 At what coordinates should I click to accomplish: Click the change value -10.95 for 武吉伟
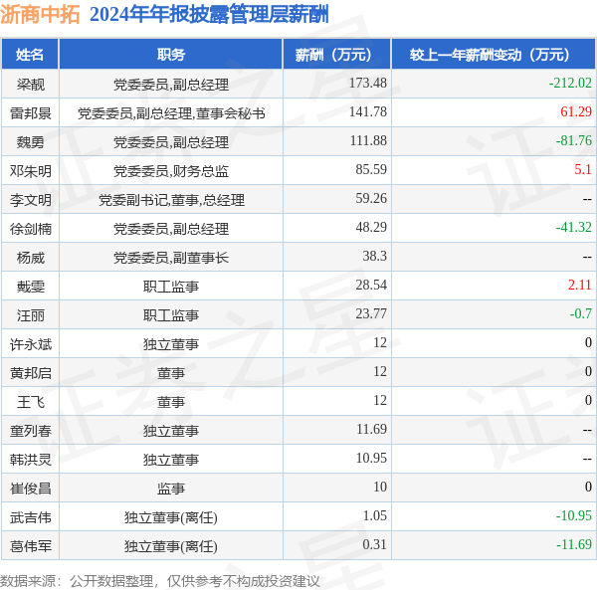[x=574, y=515]
